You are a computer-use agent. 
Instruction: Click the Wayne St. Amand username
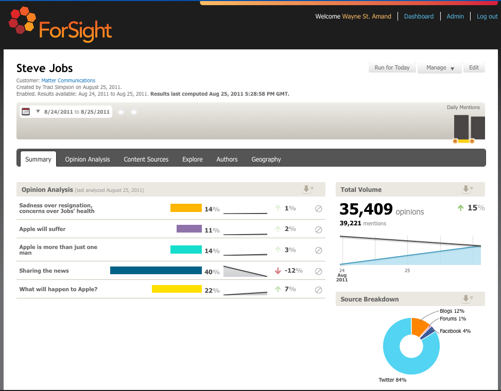click(x=367, y=16)
